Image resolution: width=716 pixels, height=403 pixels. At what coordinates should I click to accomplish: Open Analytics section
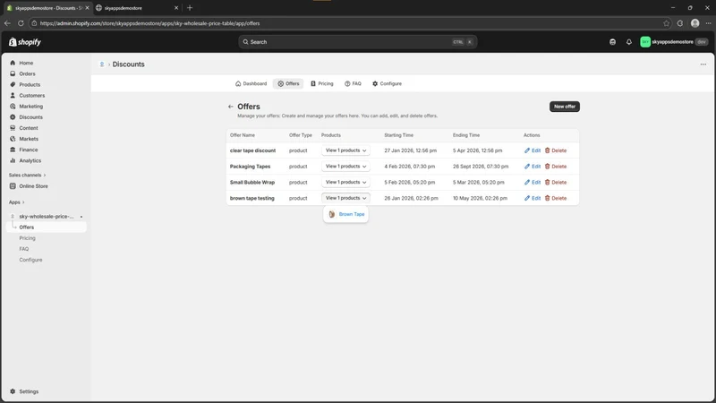pos(30,160)
